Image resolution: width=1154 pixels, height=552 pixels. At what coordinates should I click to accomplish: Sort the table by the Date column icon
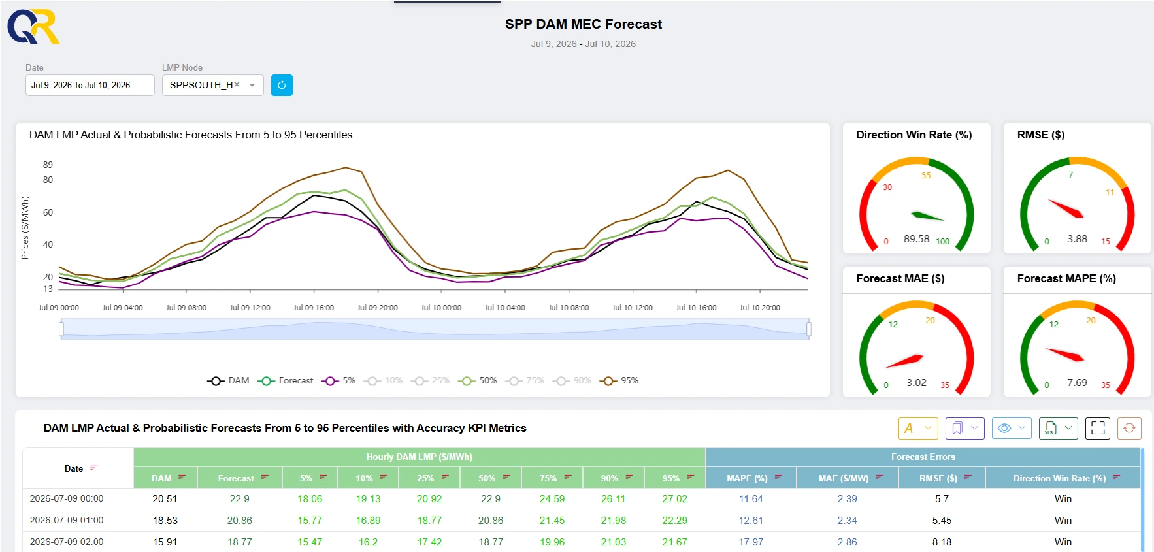tap(94, 468)
